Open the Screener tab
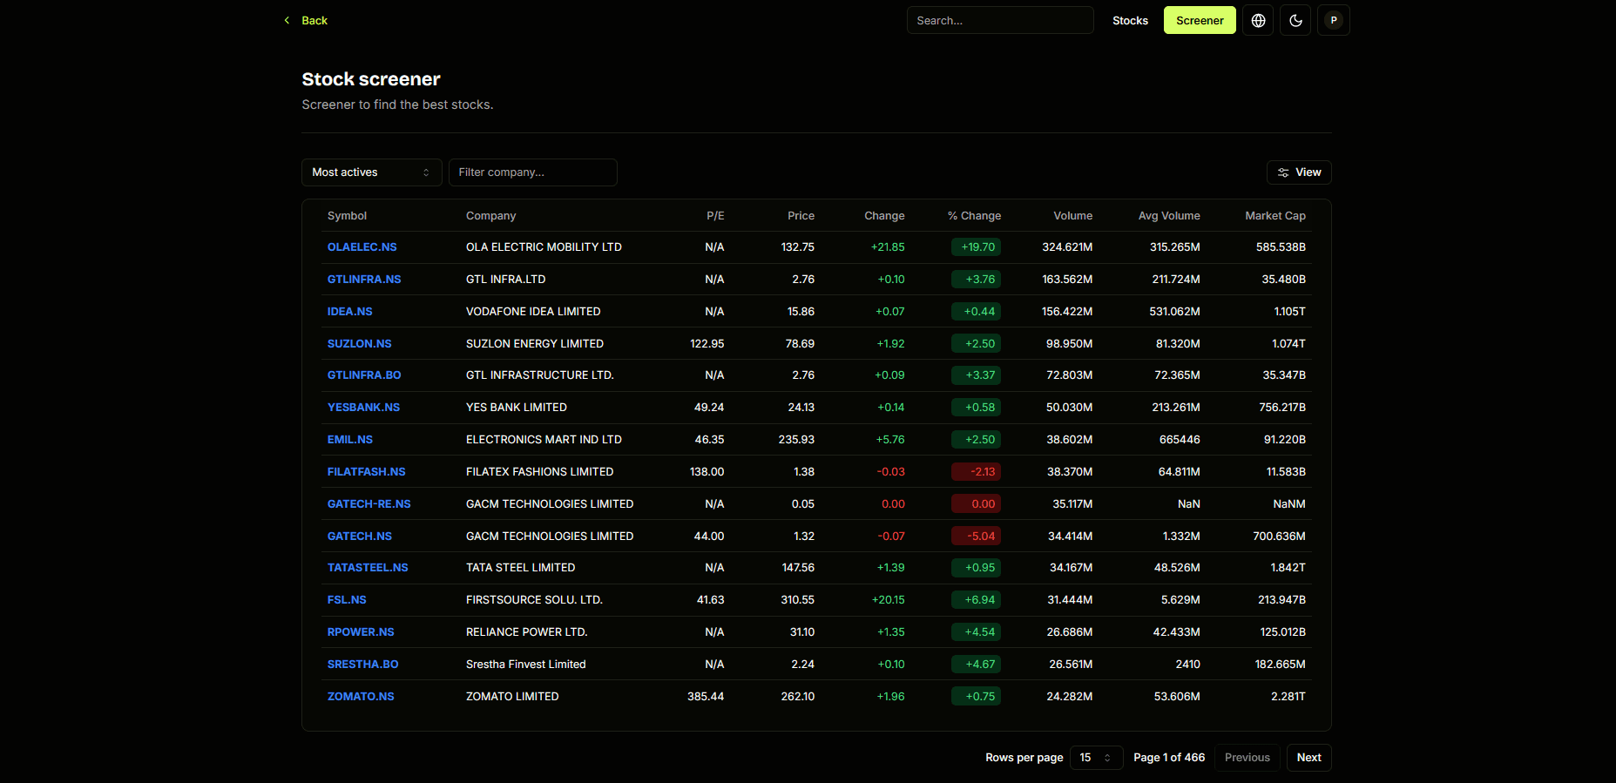This screenshot has height=783, width=1616. click(1200, 20)
